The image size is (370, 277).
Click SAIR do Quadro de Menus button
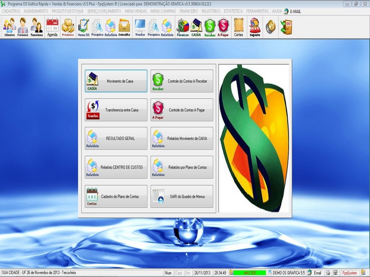coord(182,196)
